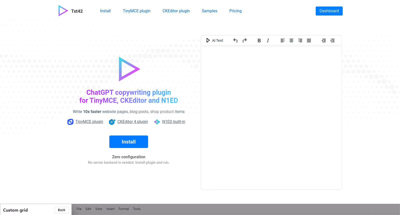The height and width of the screenshot is (215, 400).
Task: Align text left
Action: point(283,40)
